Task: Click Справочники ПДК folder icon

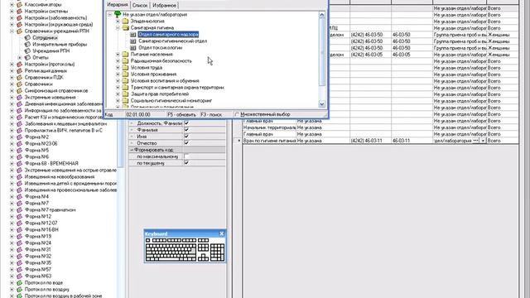Action: 20,77
